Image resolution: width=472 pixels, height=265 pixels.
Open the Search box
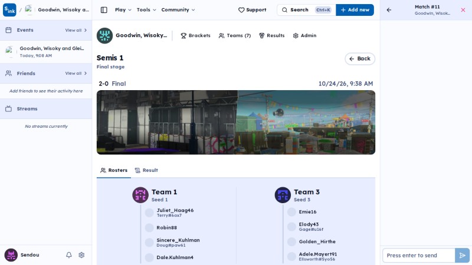(x=306, y=10)
